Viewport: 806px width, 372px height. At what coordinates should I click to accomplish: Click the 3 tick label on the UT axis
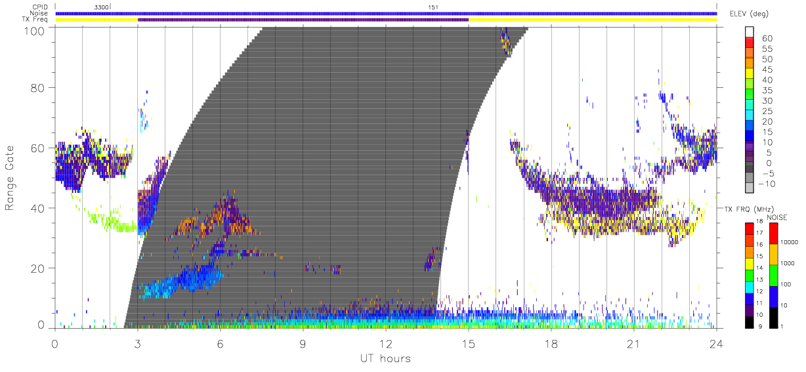click(137, 343)
